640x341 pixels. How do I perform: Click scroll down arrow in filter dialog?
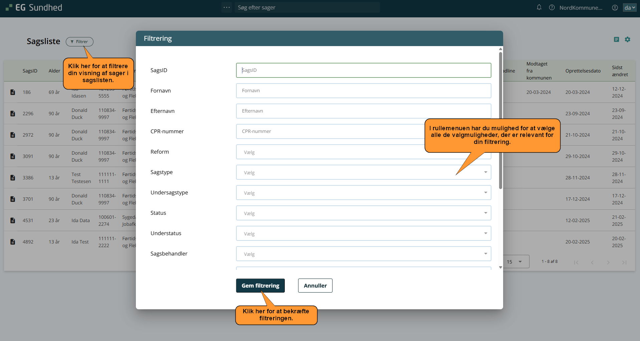[500, 267]
